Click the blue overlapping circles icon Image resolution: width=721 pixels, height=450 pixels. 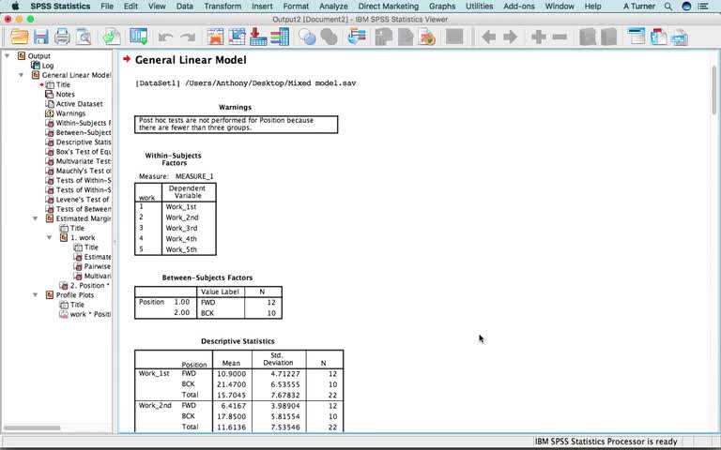click(307, 37)
